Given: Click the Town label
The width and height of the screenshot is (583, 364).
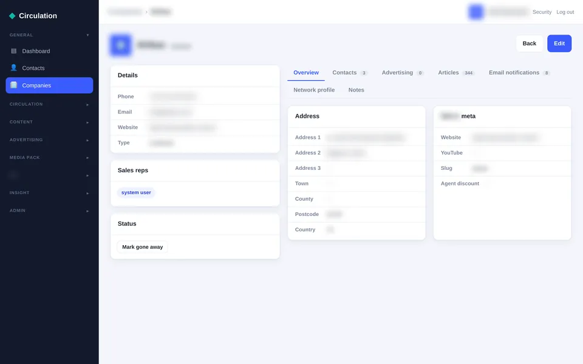Looking at the screenshot, I should (302, 183).
